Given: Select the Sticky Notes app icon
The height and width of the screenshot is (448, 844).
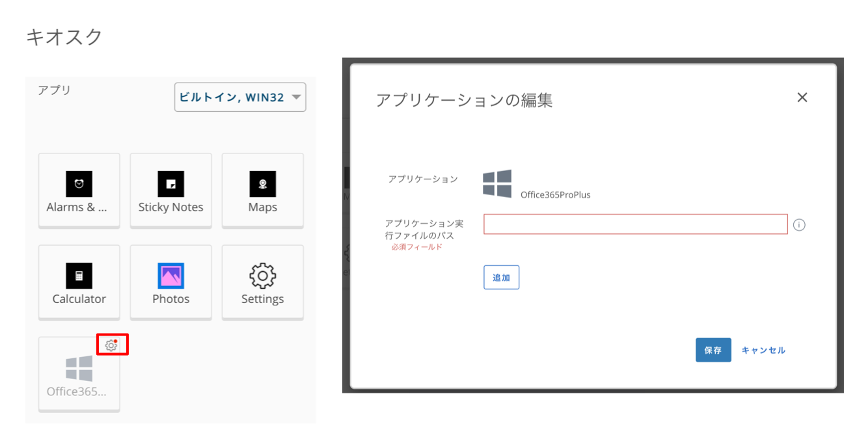Looking at the screenshot, I should tap(170, 184).
